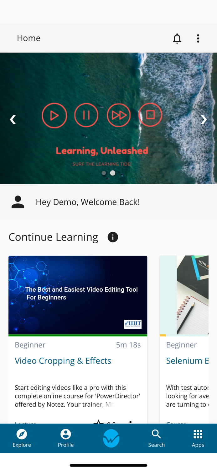Tap the pause icon on the banner

click(86, 115)
